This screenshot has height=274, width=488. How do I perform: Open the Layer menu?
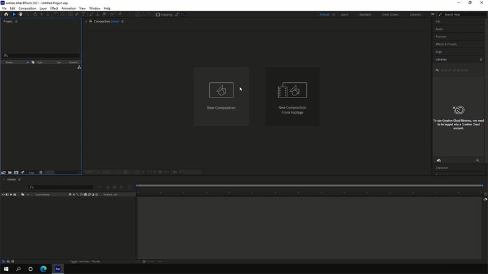[43, 9]
